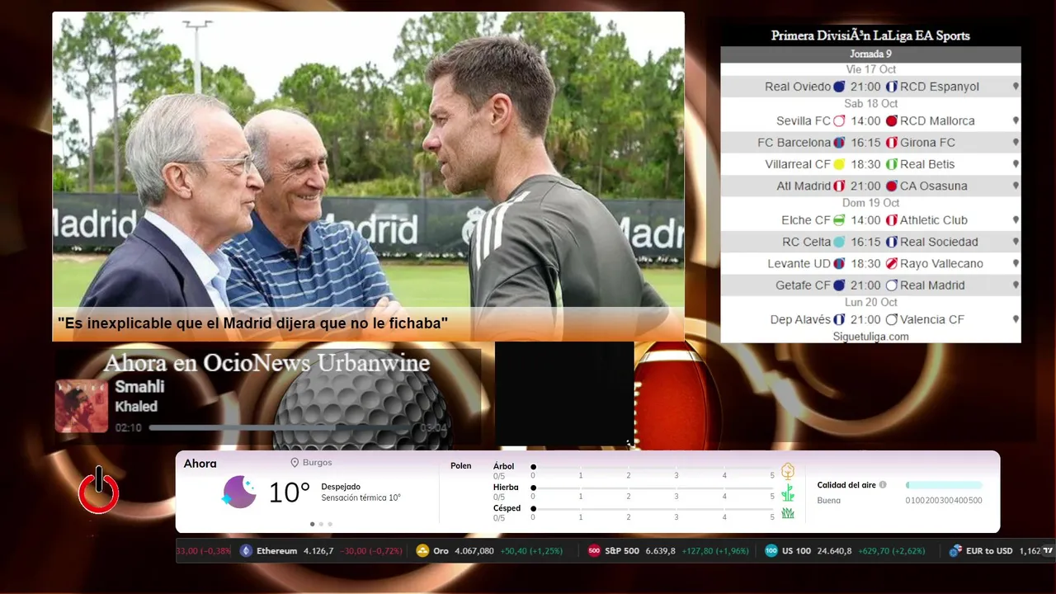This screenshot has height=594, width=1056.
Task: Open venue pin for FC Barcelona match
Action: pos(1016,143)
